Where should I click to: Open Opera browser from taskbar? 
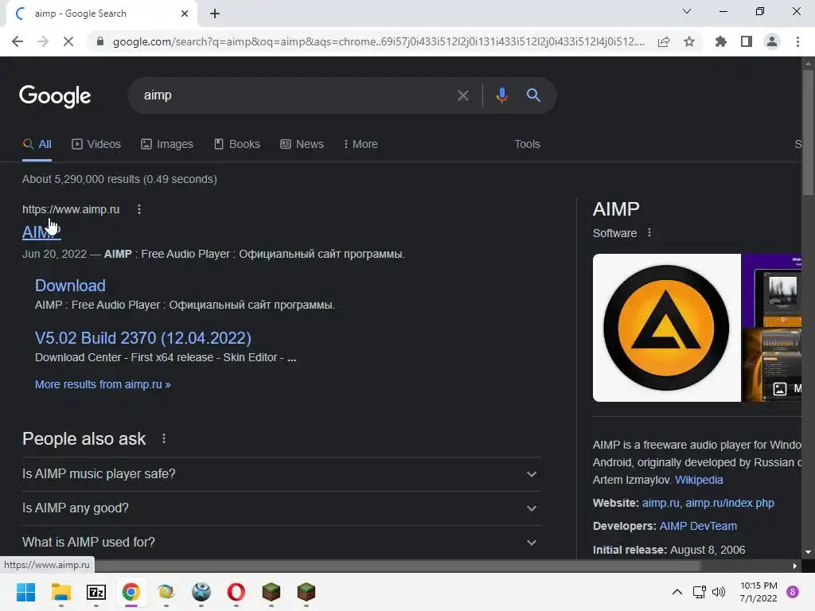tap(236, 592)
